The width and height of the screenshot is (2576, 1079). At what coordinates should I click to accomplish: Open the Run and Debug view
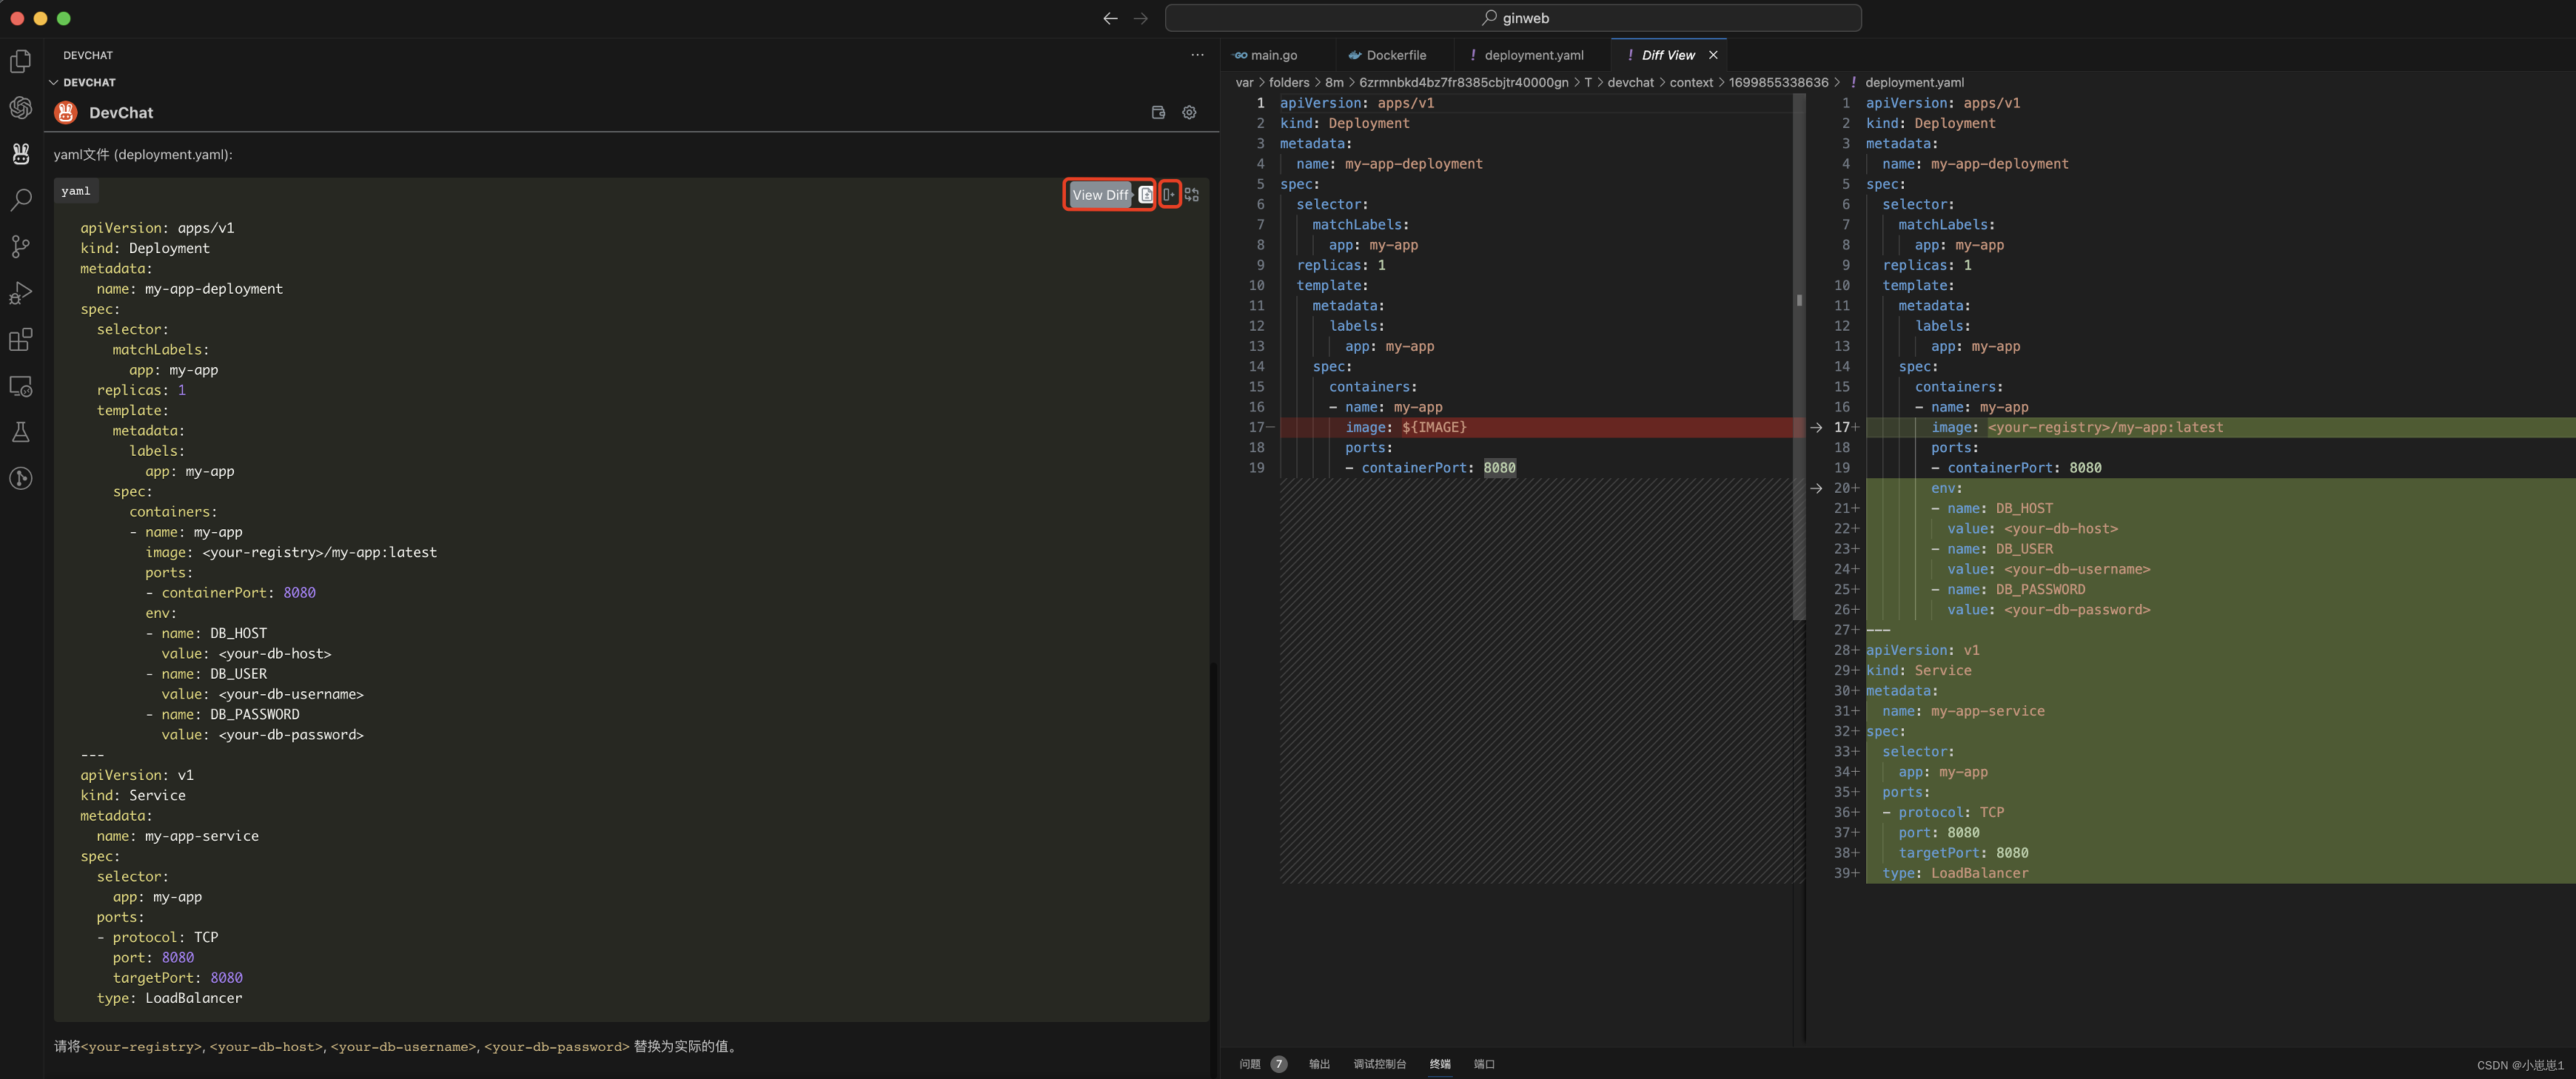click(x=20, y=293)
